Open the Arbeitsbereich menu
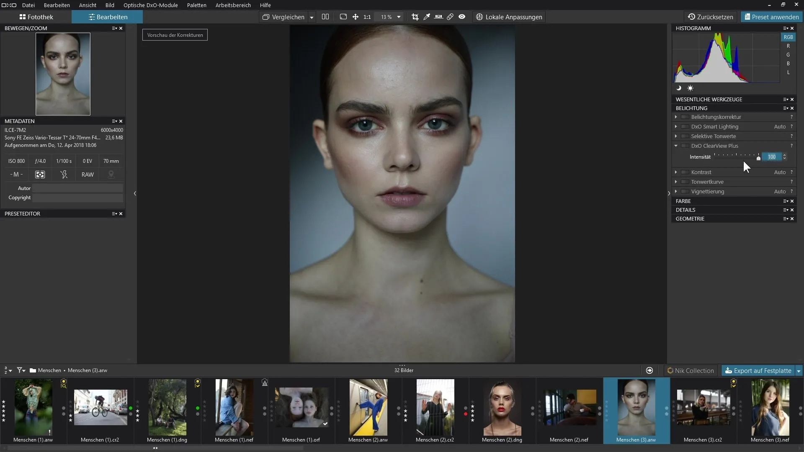This screenshot has height=452, width=804. tap(233, 5)
